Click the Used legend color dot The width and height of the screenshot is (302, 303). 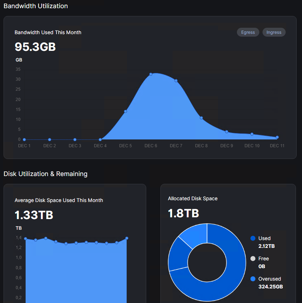pyautogui.click(x=253, y=238)
